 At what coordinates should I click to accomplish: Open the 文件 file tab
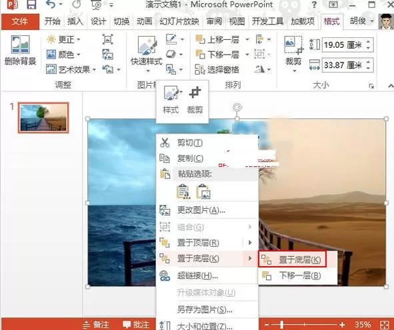pos(20,21)
